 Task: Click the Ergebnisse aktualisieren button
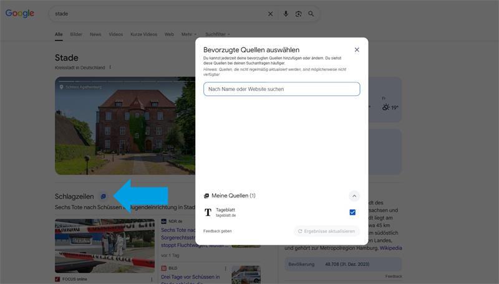pos(326,231)
